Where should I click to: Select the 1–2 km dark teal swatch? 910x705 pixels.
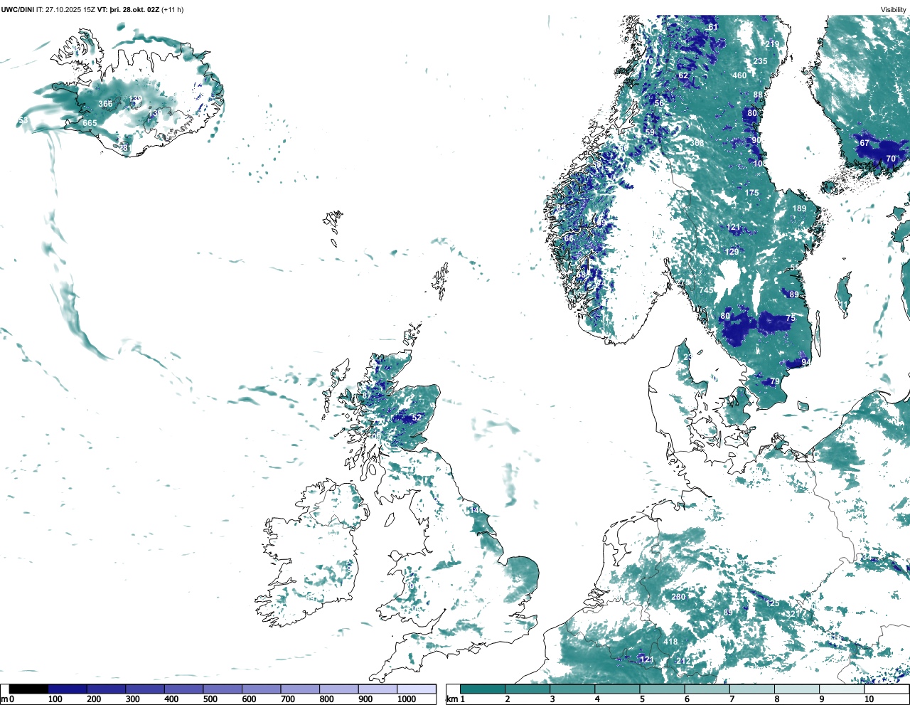point(483,689)
